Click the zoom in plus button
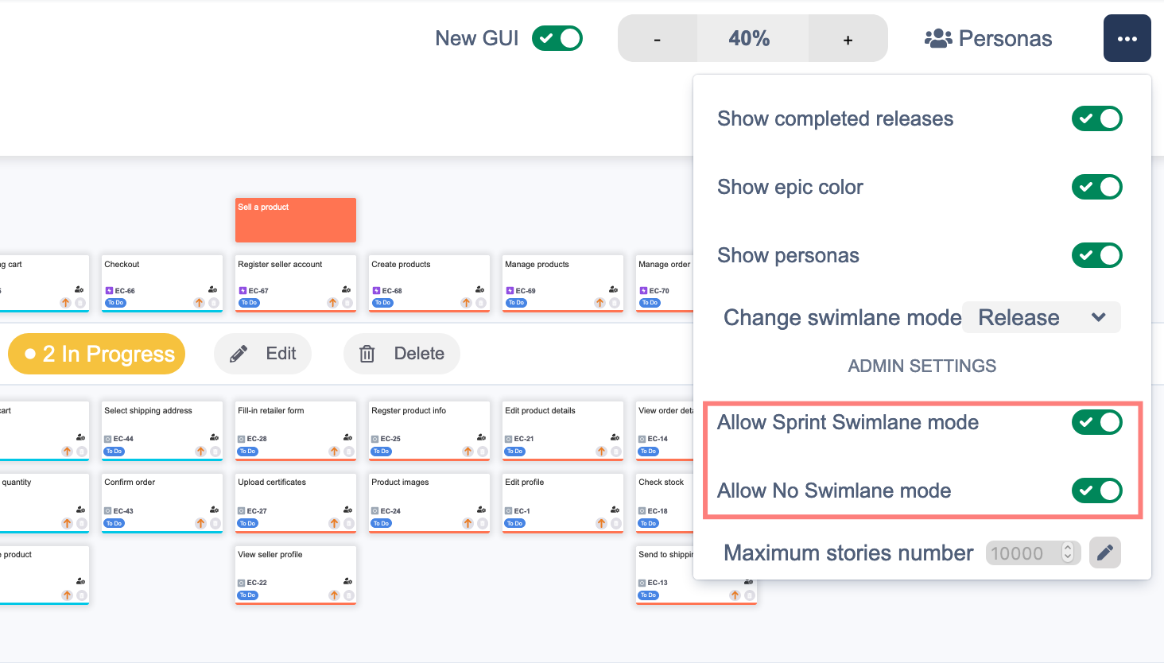This screenshot has width=1164, height=663. (848, 39)
